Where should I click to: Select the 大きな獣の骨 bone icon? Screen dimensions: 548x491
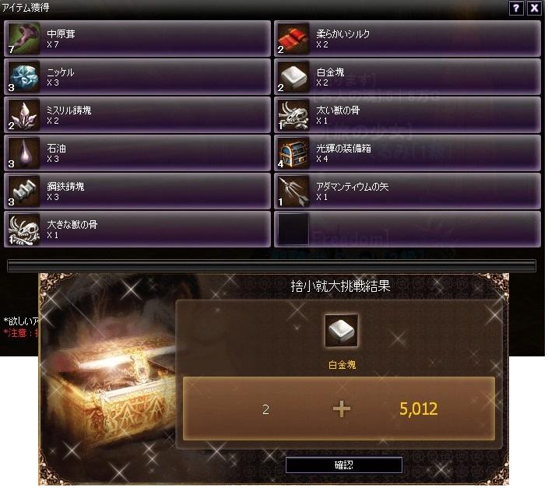[23, 230]
